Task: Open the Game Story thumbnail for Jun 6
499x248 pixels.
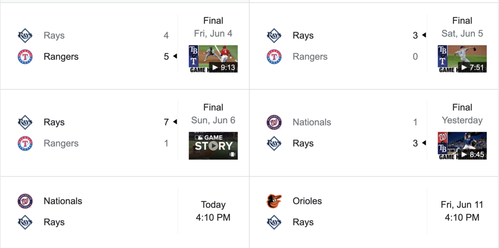Action: (213, 146)
